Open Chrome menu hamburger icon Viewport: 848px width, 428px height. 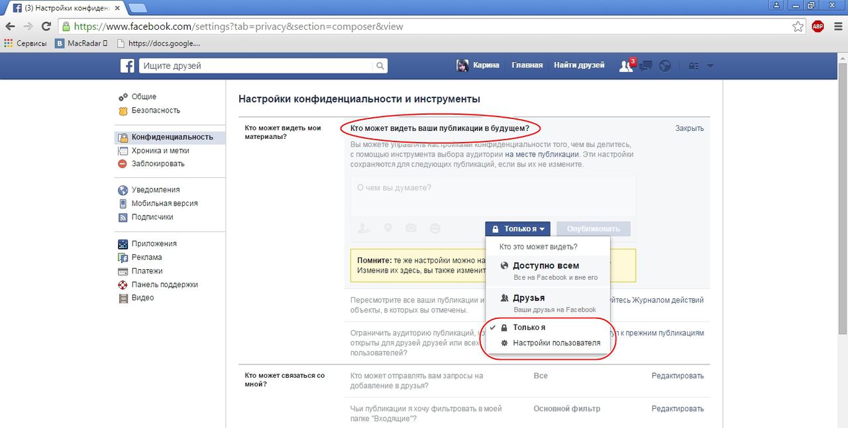coord(837,26)
